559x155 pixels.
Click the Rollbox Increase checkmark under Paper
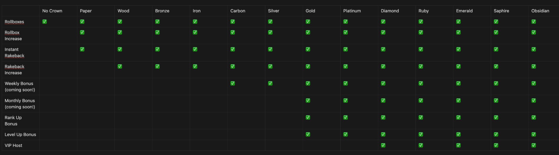pyautogui.click(x=82, y=32)
